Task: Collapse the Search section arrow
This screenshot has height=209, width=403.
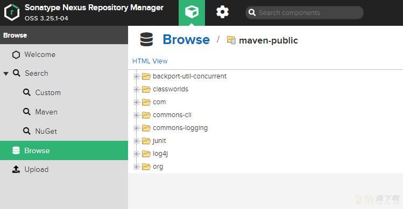Action: point(6,74)
